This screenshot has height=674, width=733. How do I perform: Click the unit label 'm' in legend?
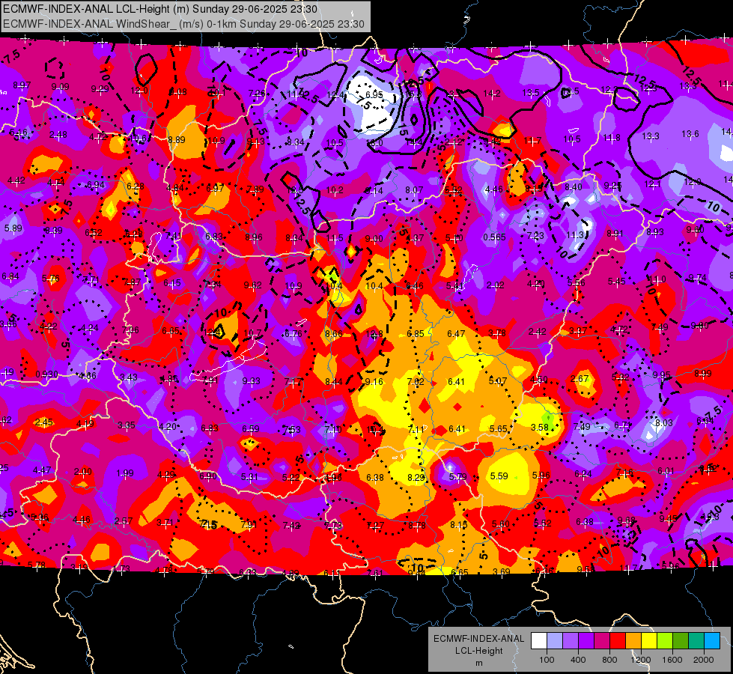point(478,664)
